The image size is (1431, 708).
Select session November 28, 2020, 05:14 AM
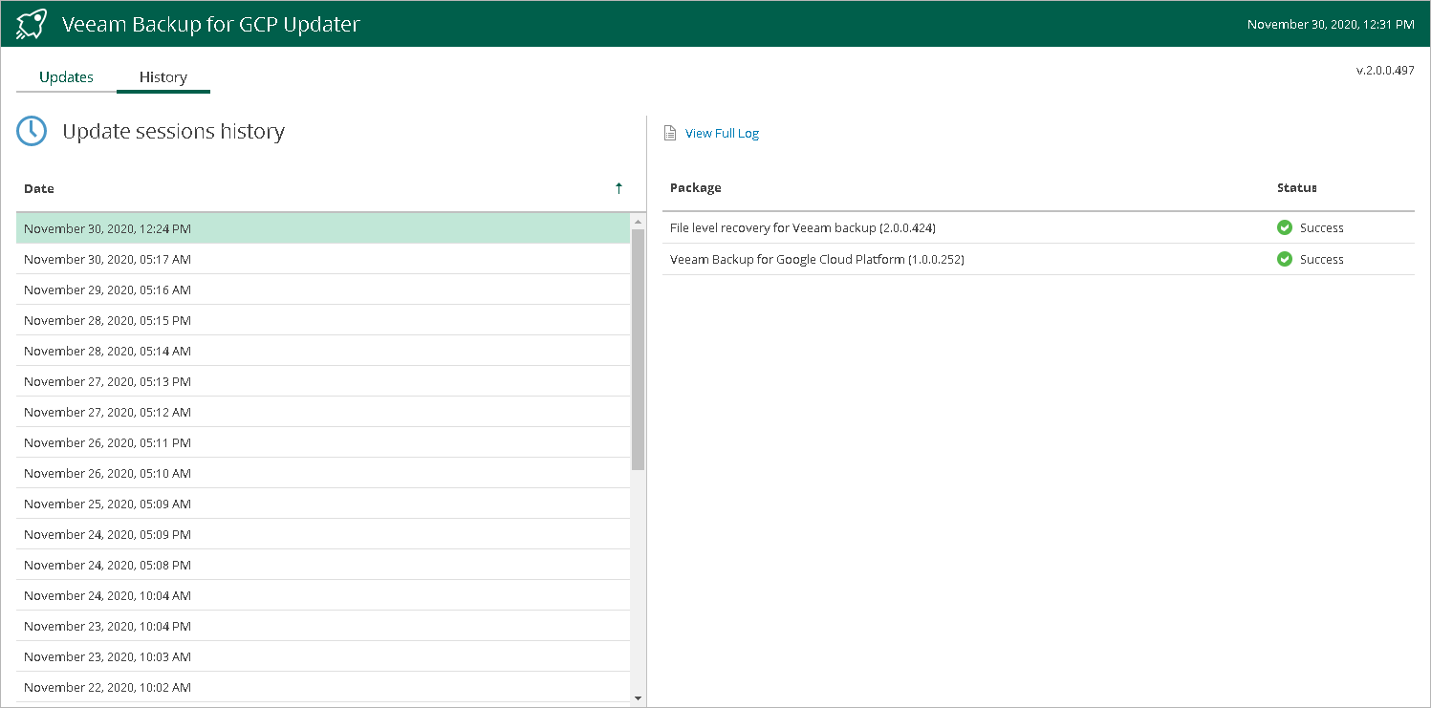323,351
